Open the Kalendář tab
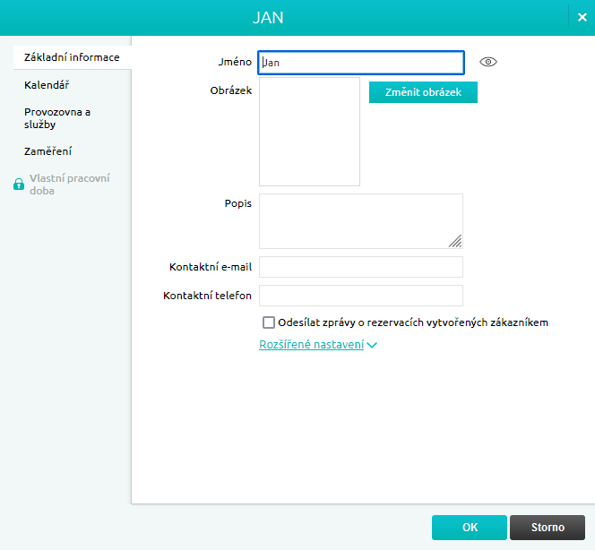The width and height of the screenshot is (595, 550). click(47, 85)
